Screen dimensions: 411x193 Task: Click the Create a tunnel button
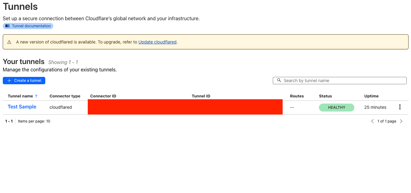(x=24, y=81)
